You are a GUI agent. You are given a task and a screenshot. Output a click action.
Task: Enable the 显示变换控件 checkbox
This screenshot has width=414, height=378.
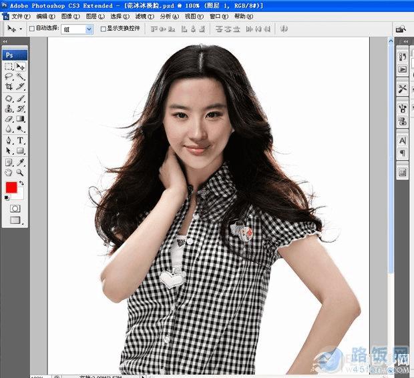tap(103, 29)
